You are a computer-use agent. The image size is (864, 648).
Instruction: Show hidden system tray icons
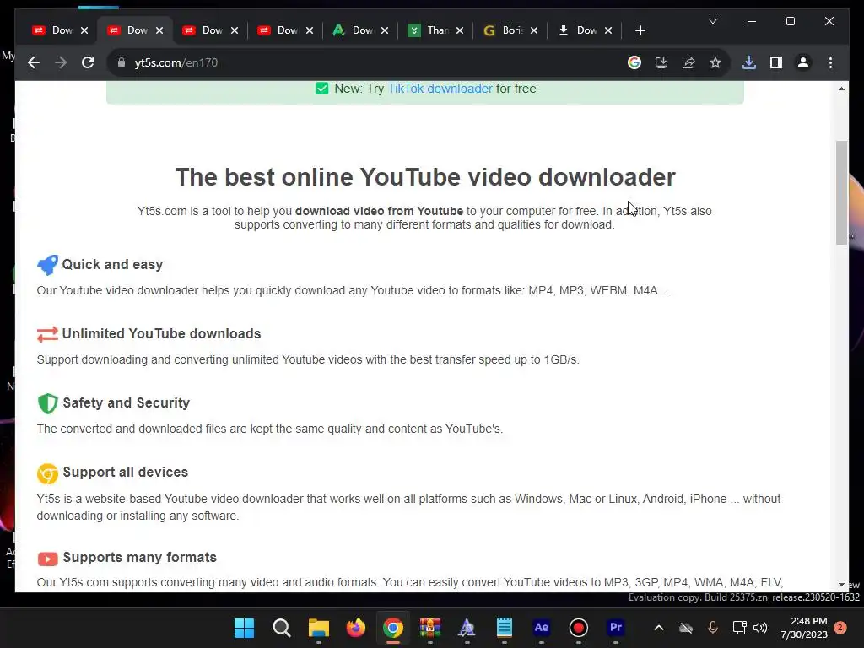658,628
